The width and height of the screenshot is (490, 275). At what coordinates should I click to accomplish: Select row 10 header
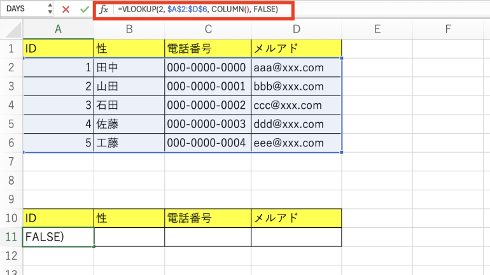point(11,218)
